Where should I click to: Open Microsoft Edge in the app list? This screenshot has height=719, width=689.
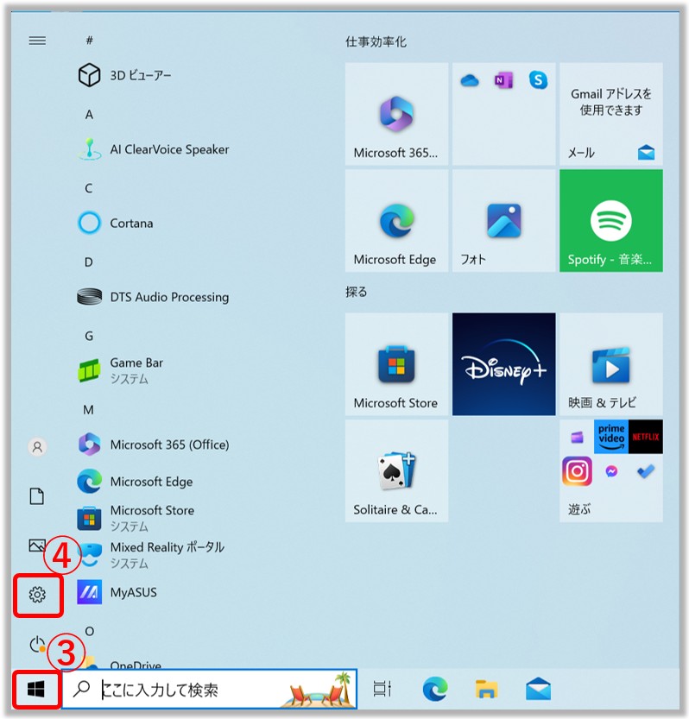[136, 482]
